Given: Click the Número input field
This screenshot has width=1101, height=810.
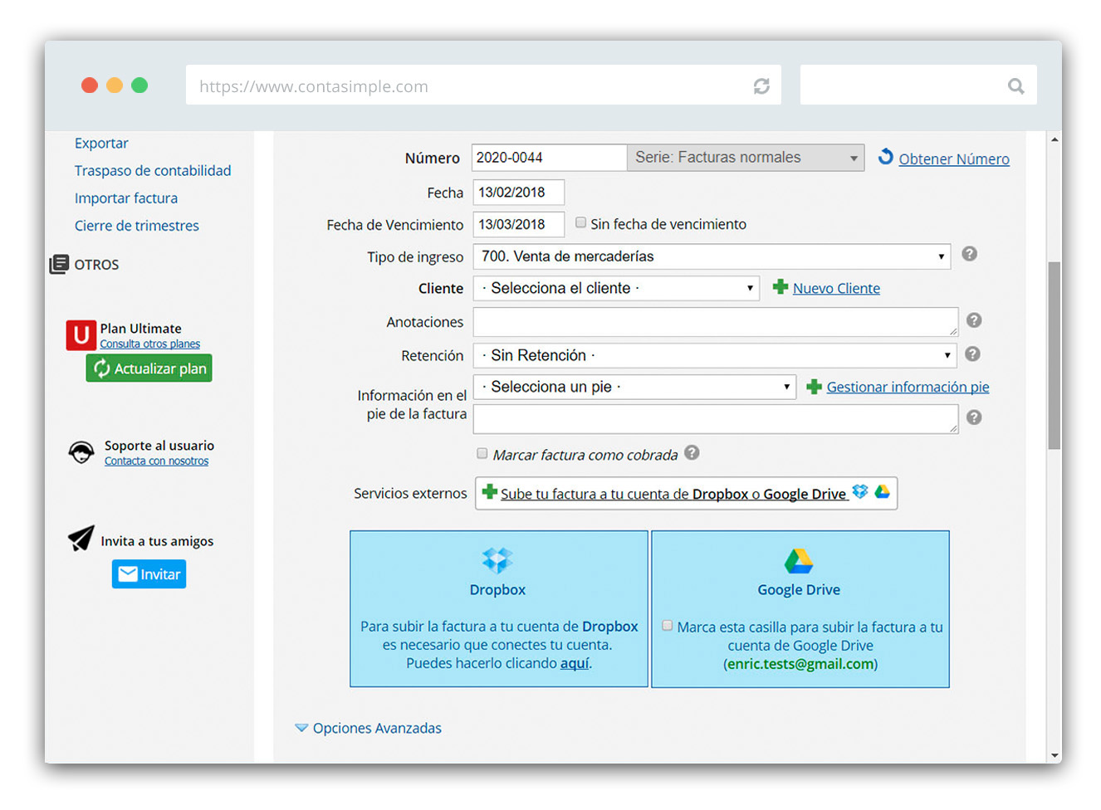Looking at the screenshot, I should tap(549, 158).
